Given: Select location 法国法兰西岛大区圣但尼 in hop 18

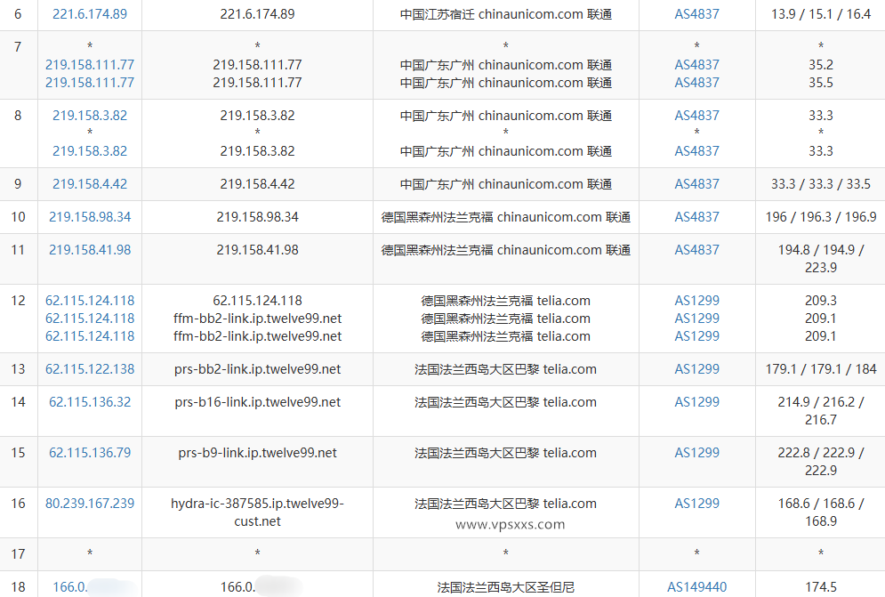Looking at the screenshot, I should pyautogui.click(x=506, y=587).
